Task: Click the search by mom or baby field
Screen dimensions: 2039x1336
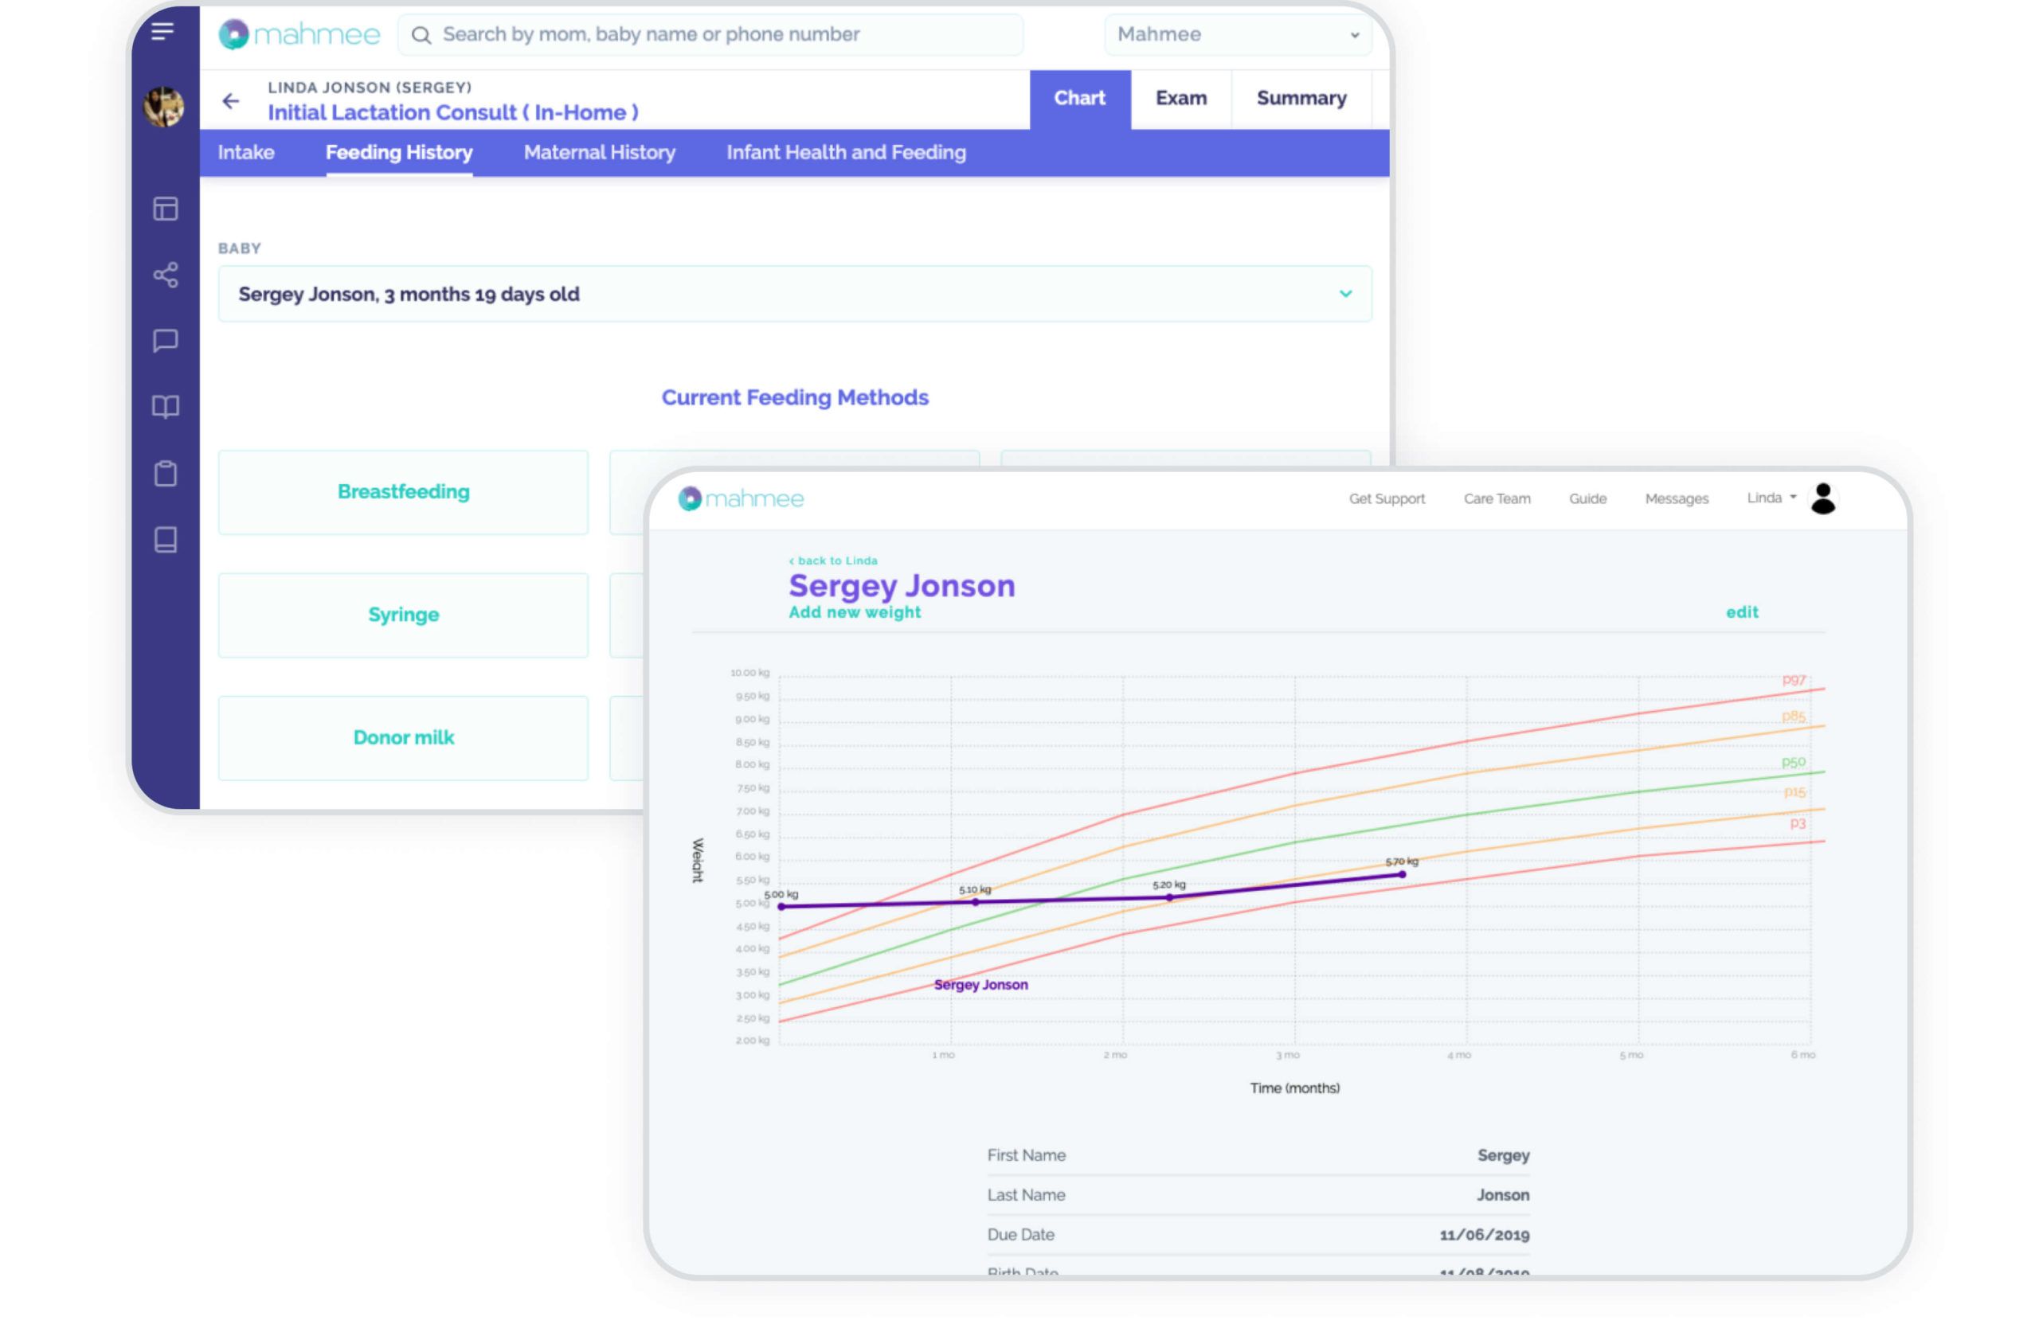Action: tap(711, 34)
